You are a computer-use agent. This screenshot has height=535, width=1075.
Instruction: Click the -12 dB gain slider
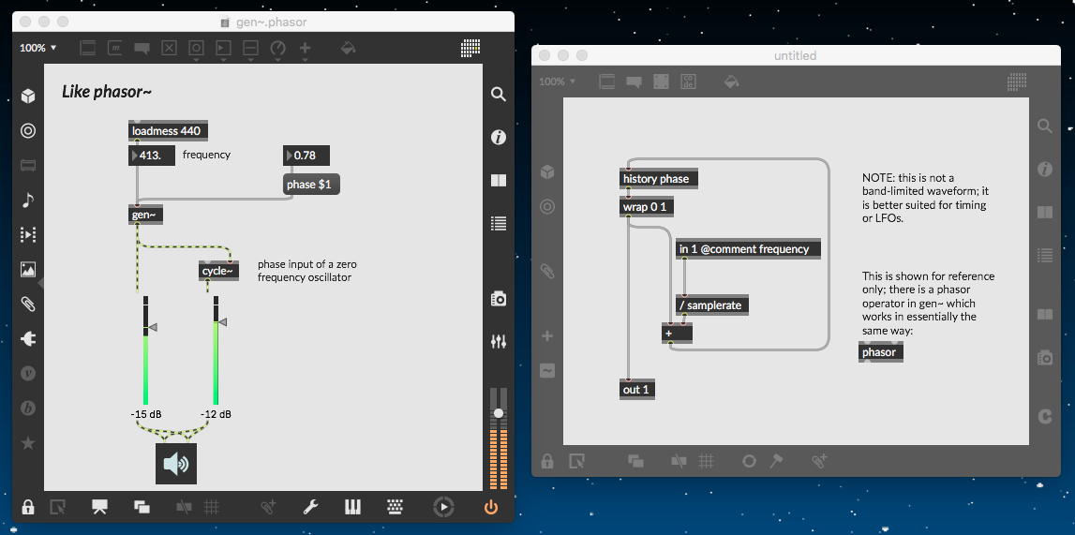tap(216, 350)
